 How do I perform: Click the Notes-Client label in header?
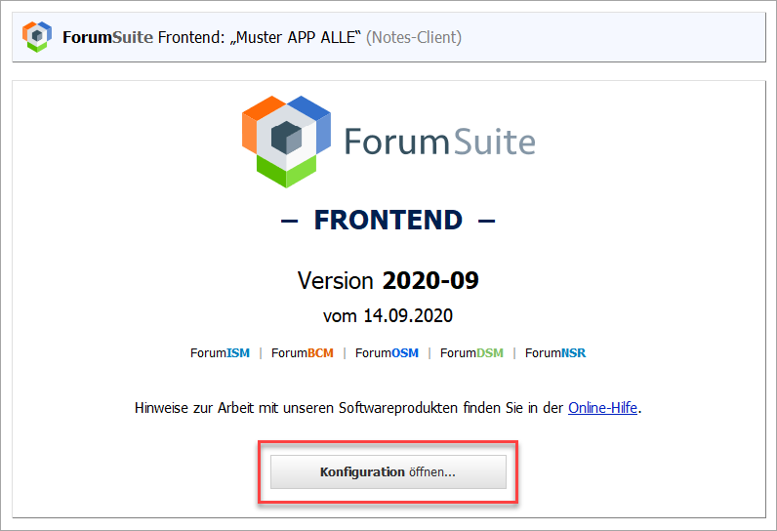(414, 37)
